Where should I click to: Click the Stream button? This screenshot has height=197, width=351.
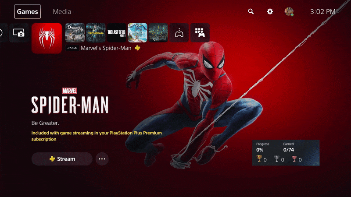(x=62, y=159)
